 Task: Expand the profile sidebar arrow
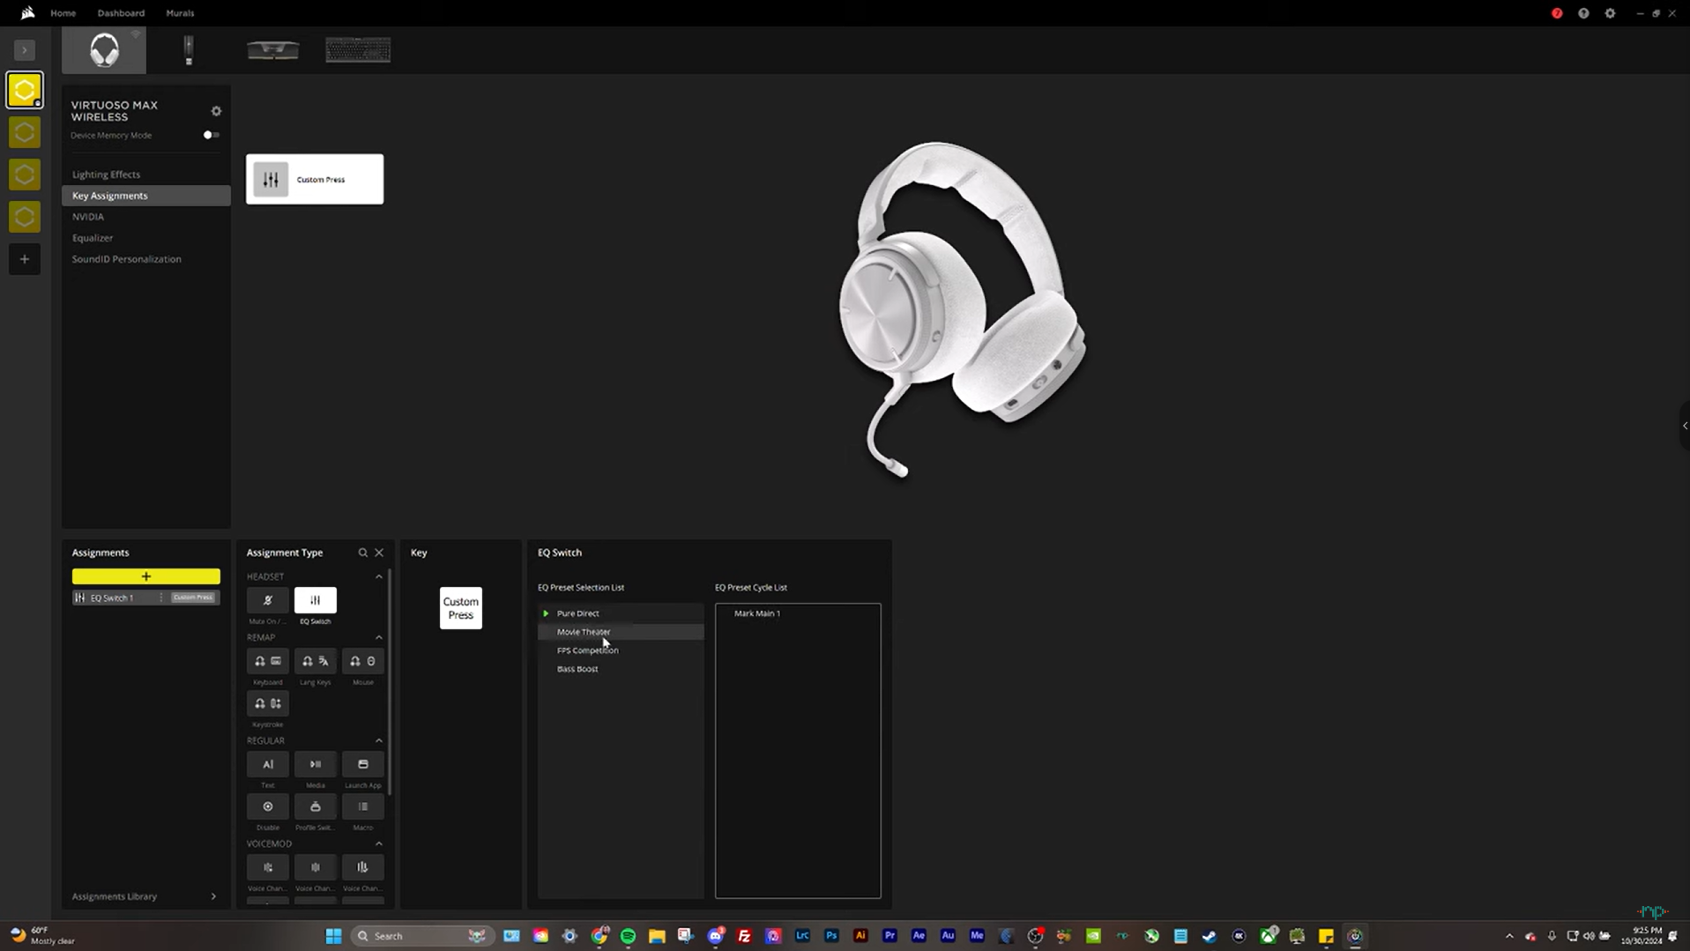pyautogui.click(x=25, y=50)
